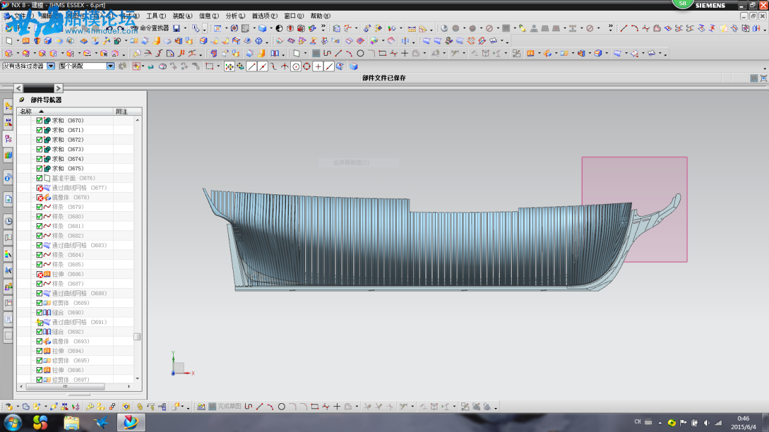Image resolution: width=769 pixels, height=432 pixels.
Task: Toggle the 修剪体 (3689) checkbox
Action: coord(40,303)
